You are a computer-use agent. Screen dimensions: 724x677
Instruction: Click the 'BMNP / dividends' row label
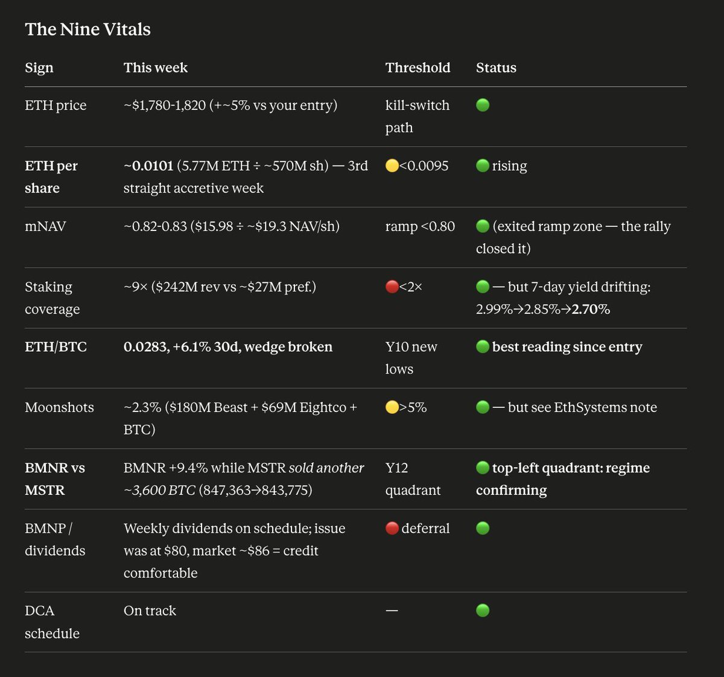[55, 539]
